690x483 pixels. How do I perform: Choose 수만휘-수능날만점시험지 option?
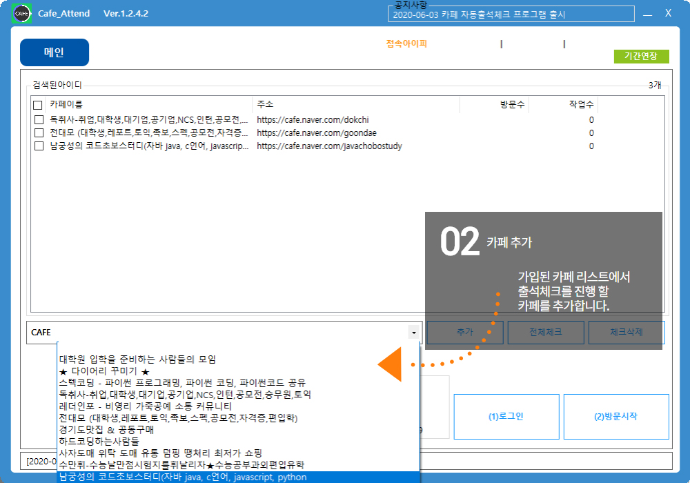pos(239,465)
